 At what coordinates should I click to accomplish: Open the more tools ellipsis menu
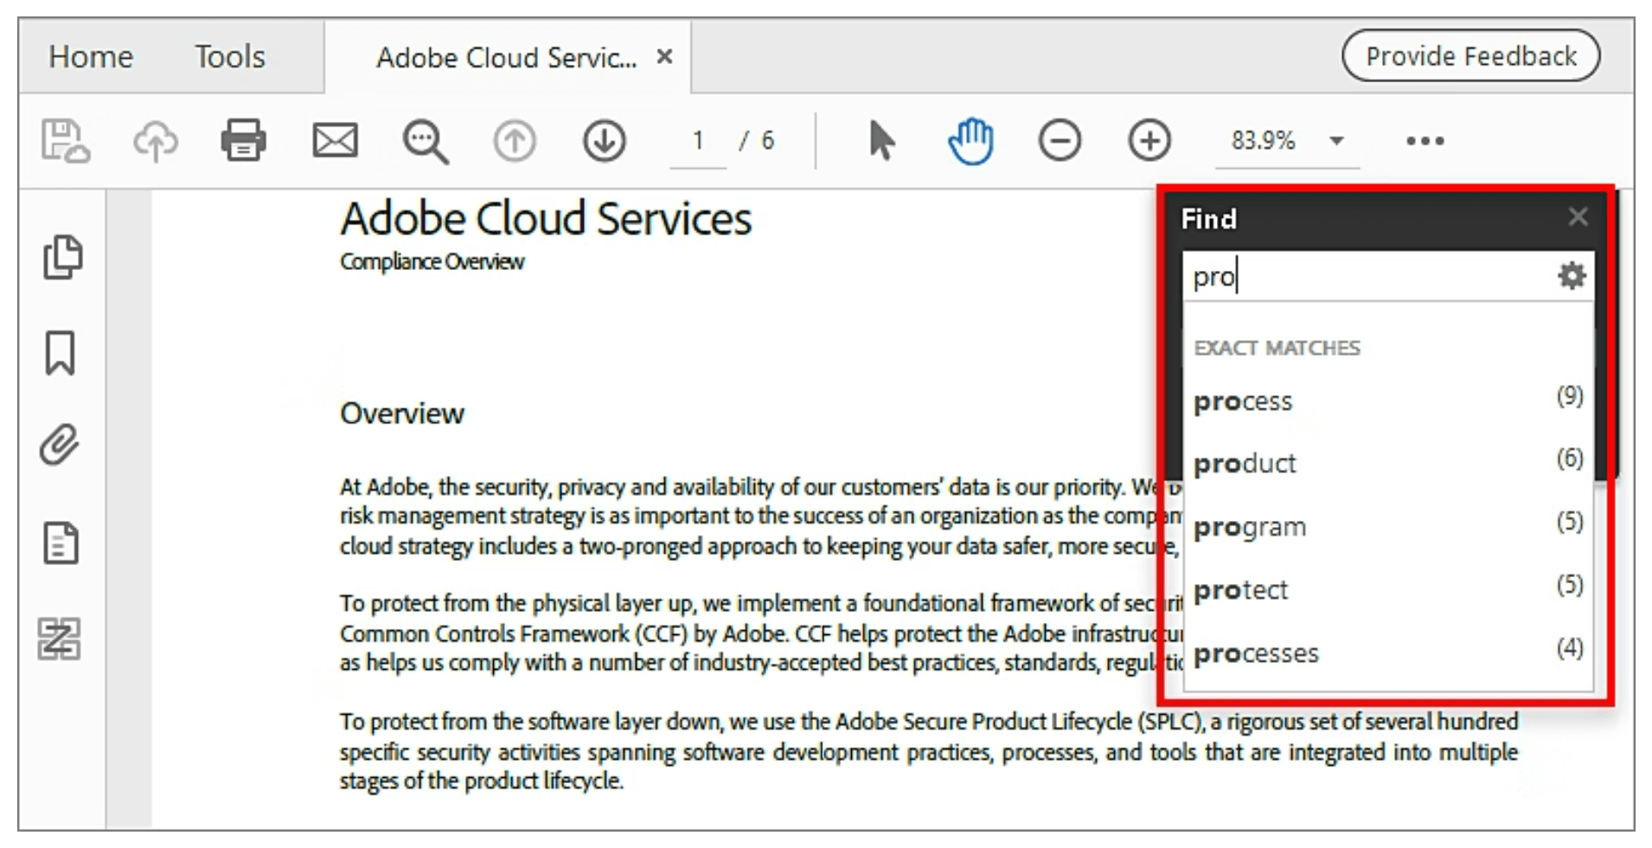click(x=1424, y=139)
